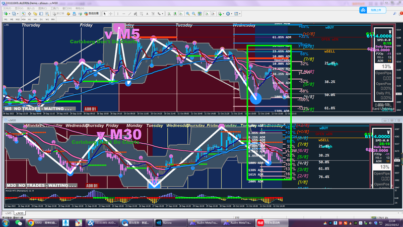Switch to candlestick chart display
Screen dimensions: 403x227
pyautogui.click(x=175, y=14)
